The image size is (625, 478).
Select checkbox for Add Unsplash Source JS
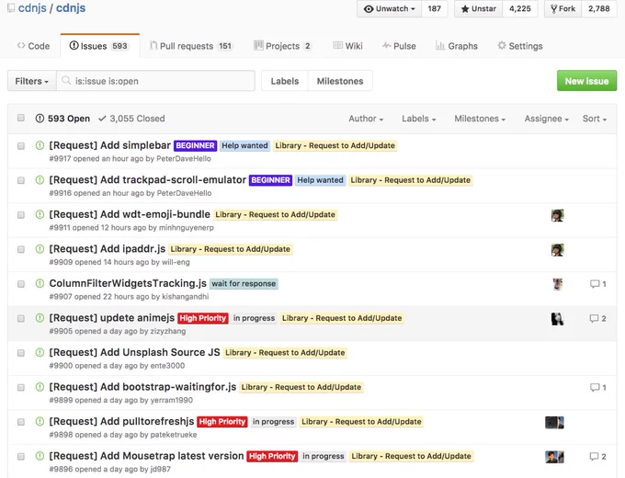21,353
